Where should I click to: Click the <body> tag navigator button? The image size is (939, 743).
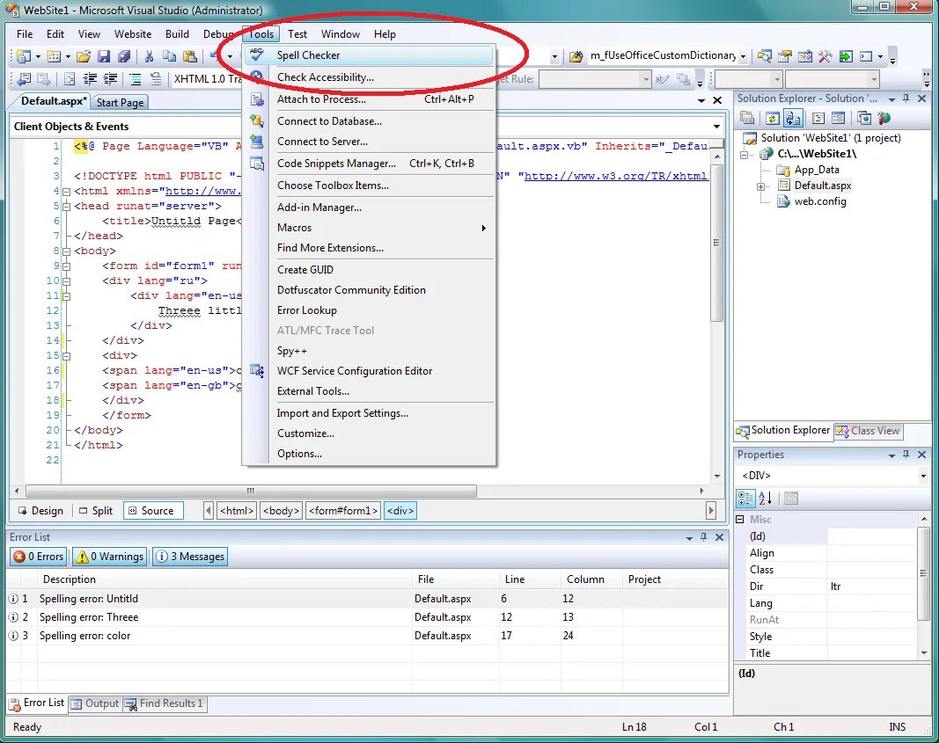[281, 510]
